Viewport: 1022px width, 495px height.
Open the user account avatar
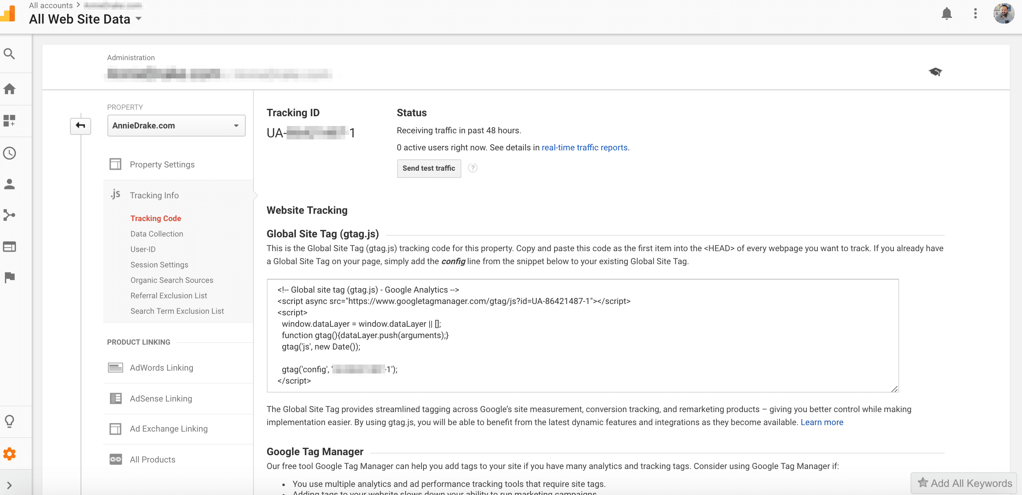point(1004,13)
